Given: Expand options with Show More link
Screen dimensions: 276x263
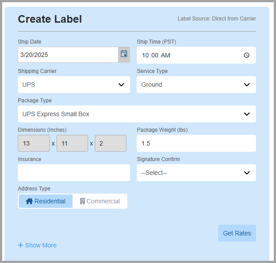Looking at the screenshot, I should (x=37, y=245).
